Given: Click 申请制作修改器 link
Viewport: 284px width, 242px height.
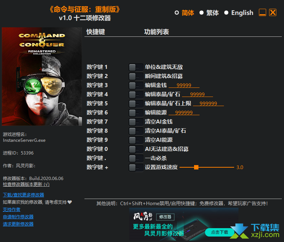Looking at the screenshot, I should pyautogui.click(x=18, y=217).
